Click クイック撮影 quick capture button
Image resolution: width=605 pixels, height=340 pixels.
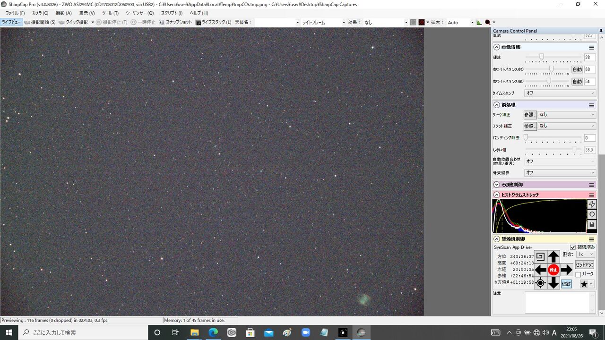73,22
